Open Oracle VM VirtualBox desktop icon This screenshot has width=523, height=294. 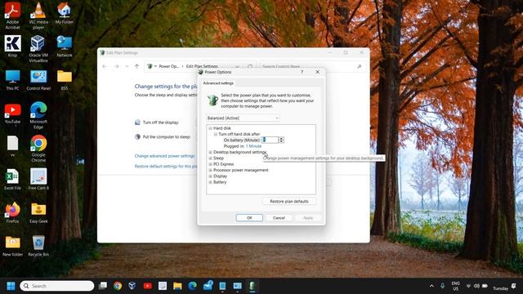pos(38,49)
